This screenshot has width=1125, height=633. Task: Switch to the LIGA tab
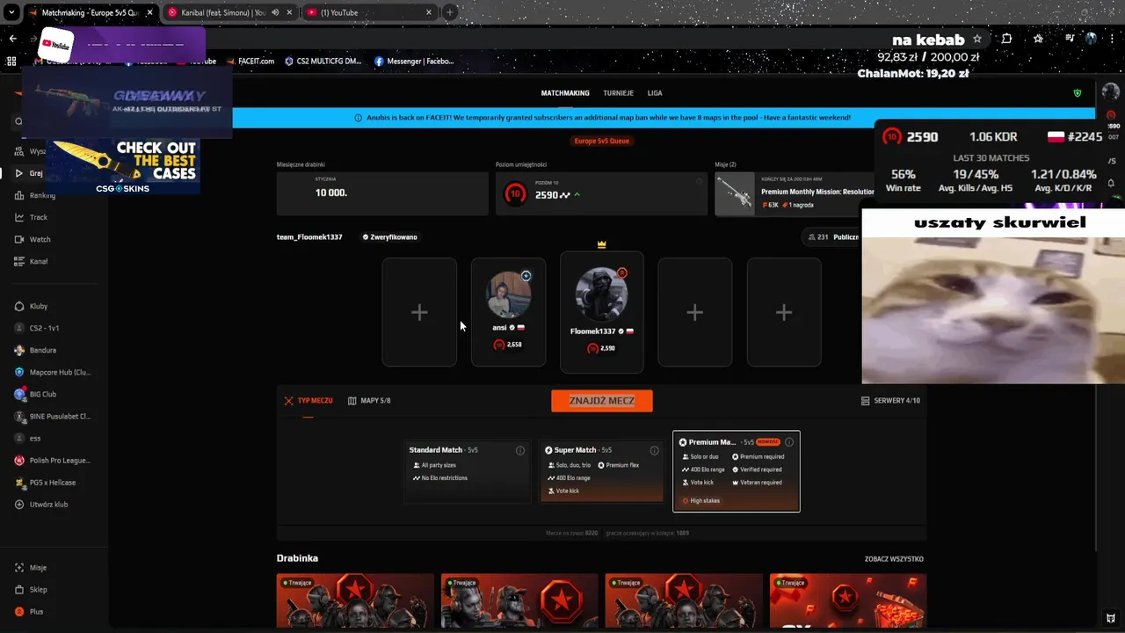(655, 93)
